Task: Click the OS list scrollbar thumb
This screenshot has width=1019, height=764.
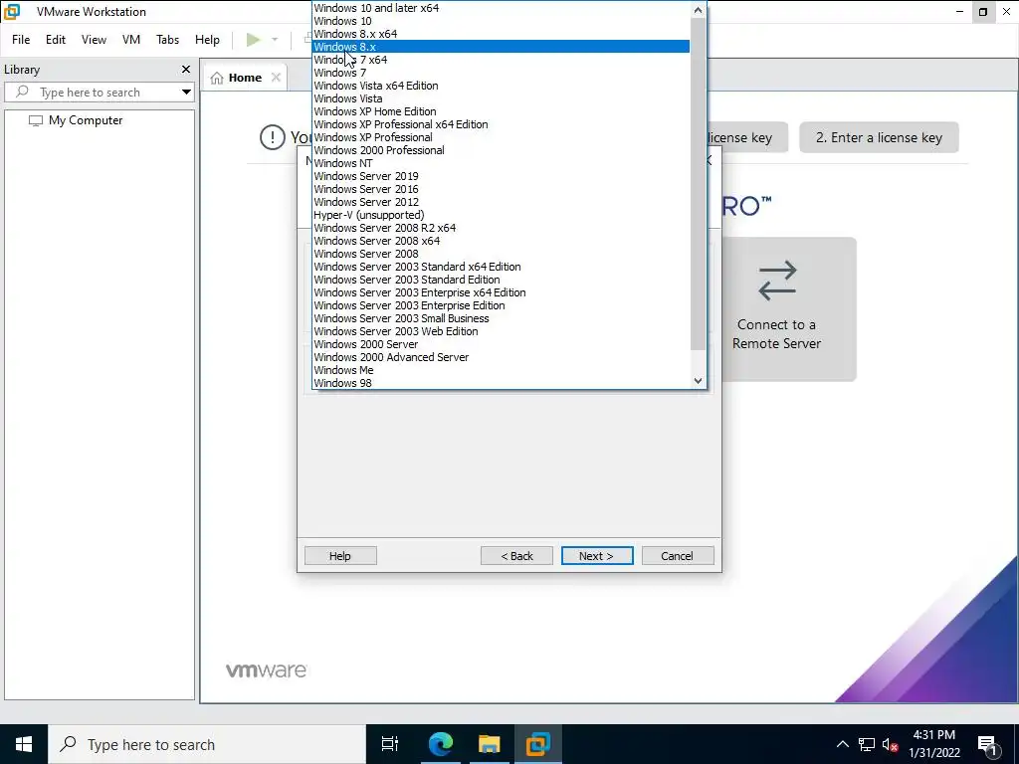Action: (x=698, y=184)
